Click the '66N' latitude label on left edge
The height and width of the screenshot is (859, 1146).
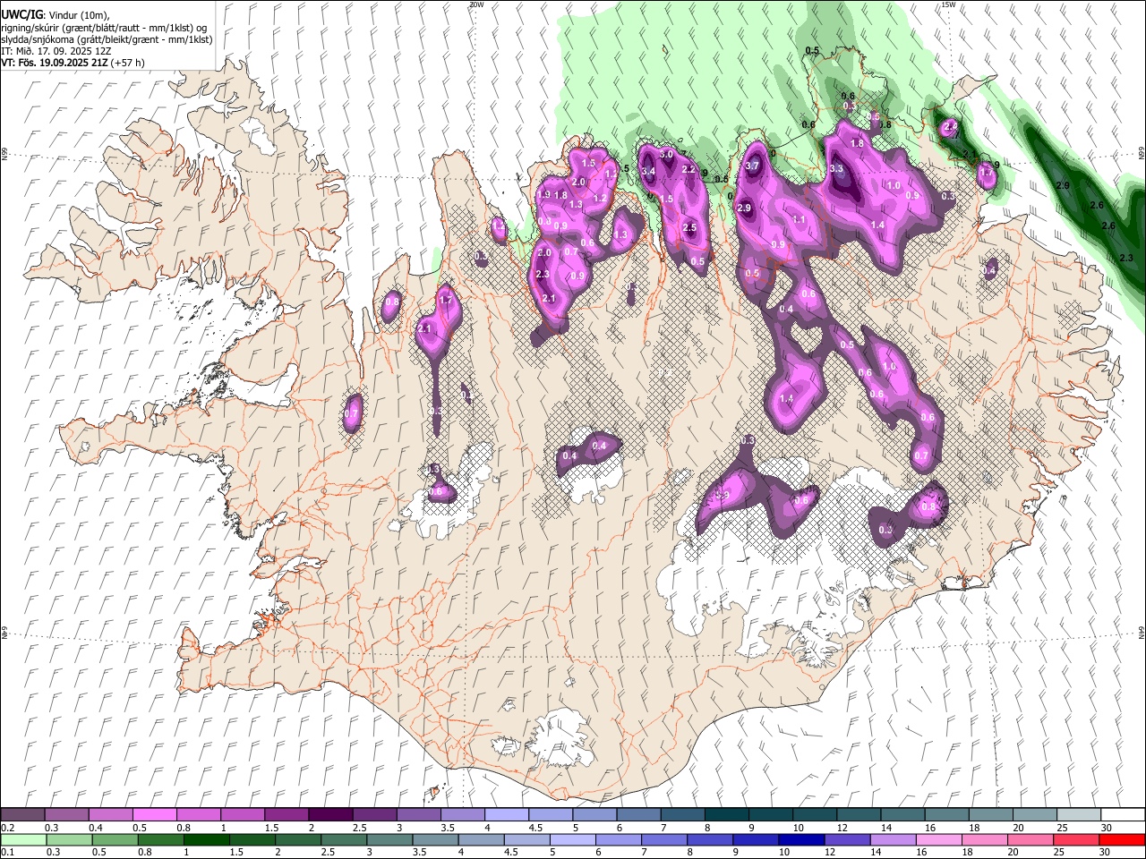4,154
